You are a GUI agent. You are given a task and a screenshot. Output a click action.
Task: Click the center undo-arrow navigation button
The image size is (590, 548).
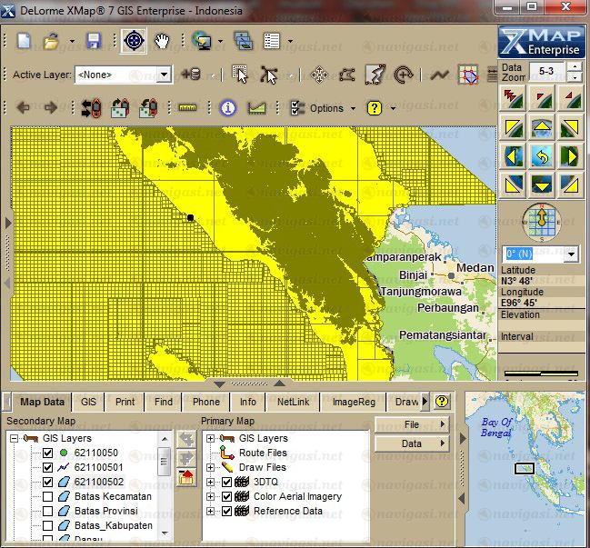click(542, 156)
